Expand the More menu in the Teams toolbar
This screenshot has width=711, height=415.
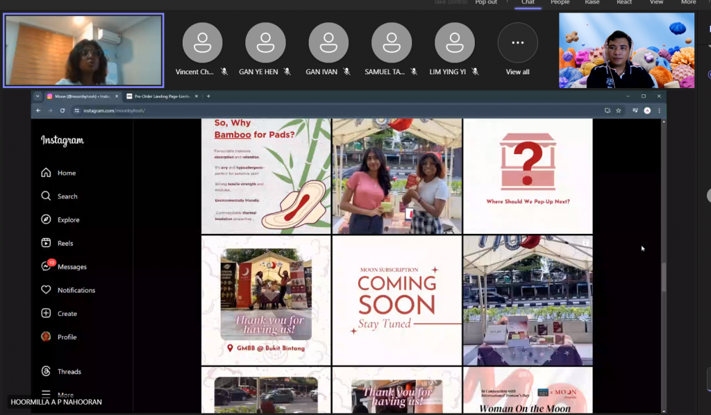[688, 3]
